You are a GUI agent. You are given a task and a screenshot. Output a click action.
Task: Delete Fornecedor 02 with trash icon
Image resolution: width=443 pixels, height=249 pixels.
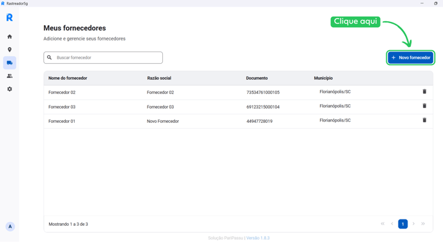click(x=424, y=91)
